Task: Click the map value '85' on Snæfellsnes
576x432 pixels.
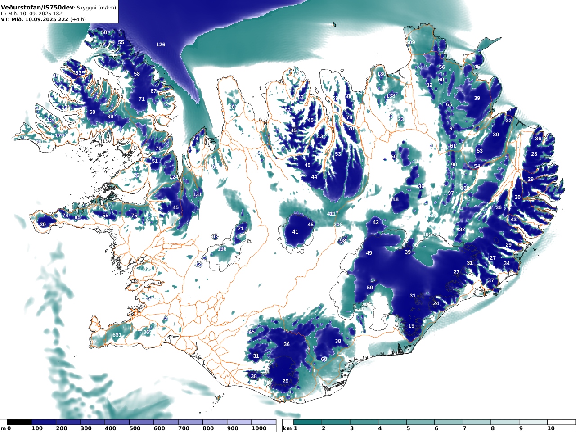Action: coord(77,218)
